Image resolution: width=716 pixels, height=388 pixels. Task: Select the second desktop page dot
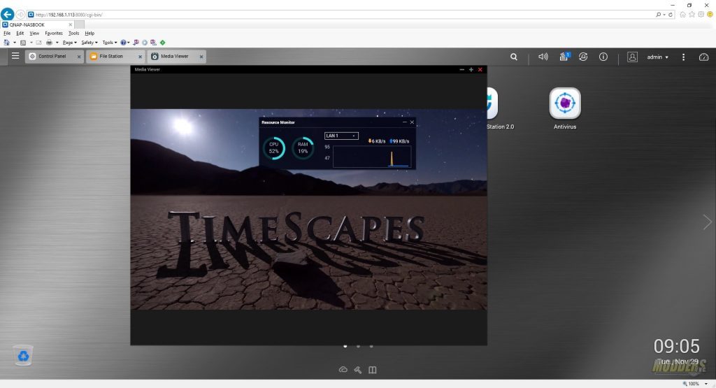358,347
